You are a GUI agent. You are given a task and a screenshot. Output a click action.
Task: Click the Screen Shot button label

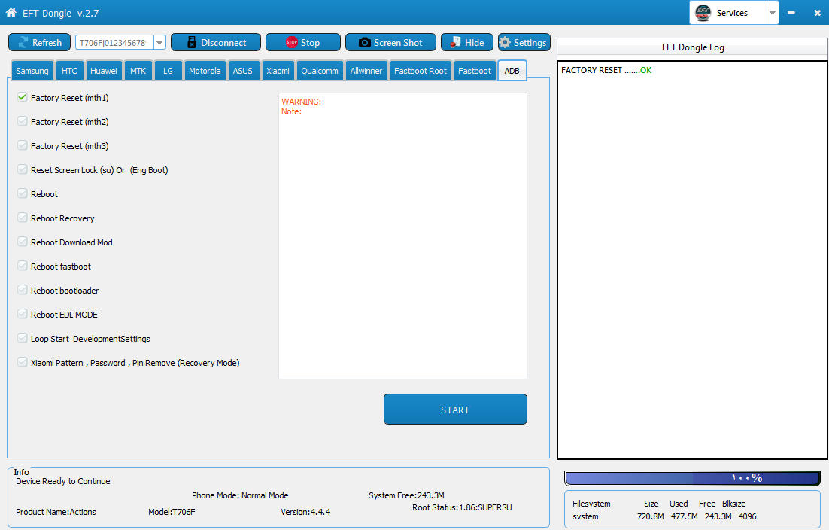[398, 42]
